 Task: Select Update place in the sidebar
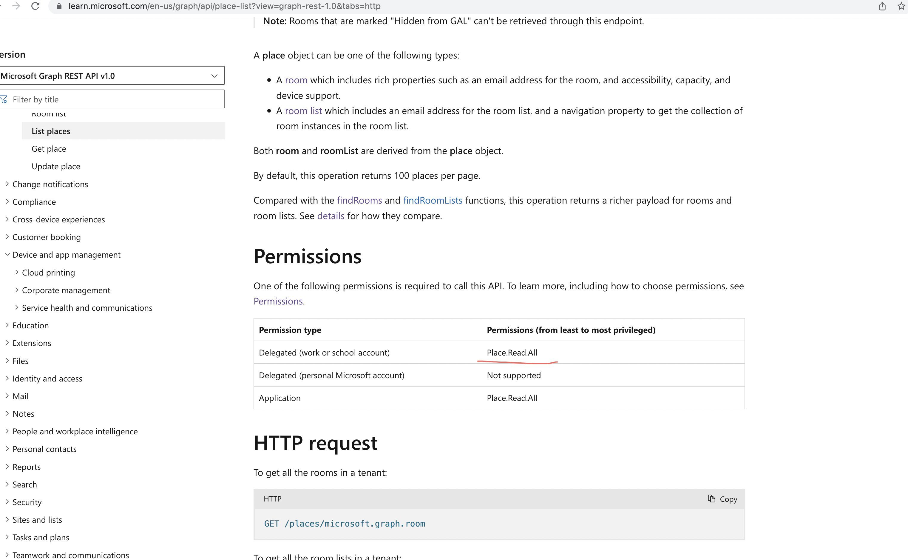pyautogui.click(x=56, y=166)
